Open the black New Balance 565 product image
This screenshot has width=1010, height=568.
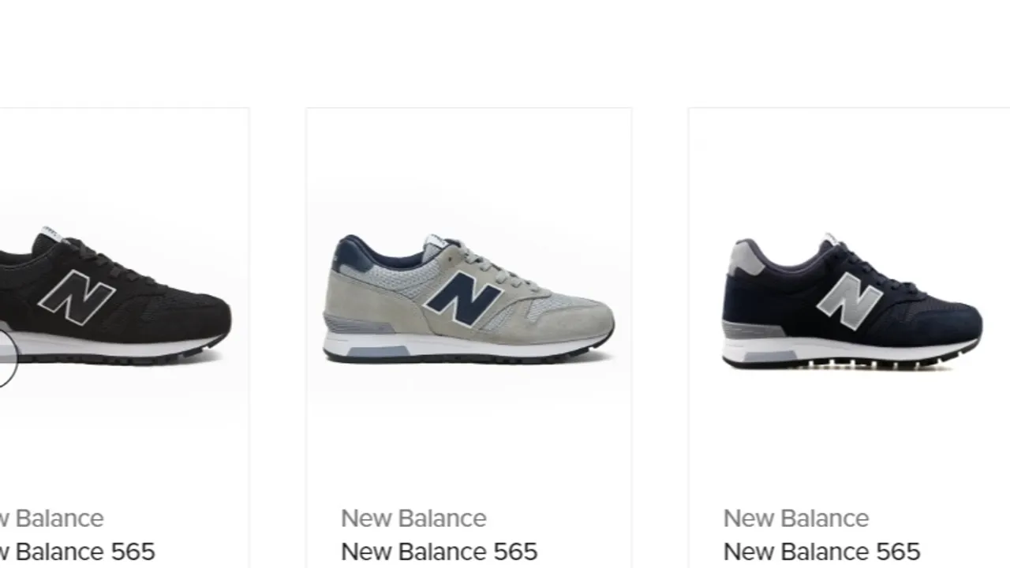pos(115,296)
